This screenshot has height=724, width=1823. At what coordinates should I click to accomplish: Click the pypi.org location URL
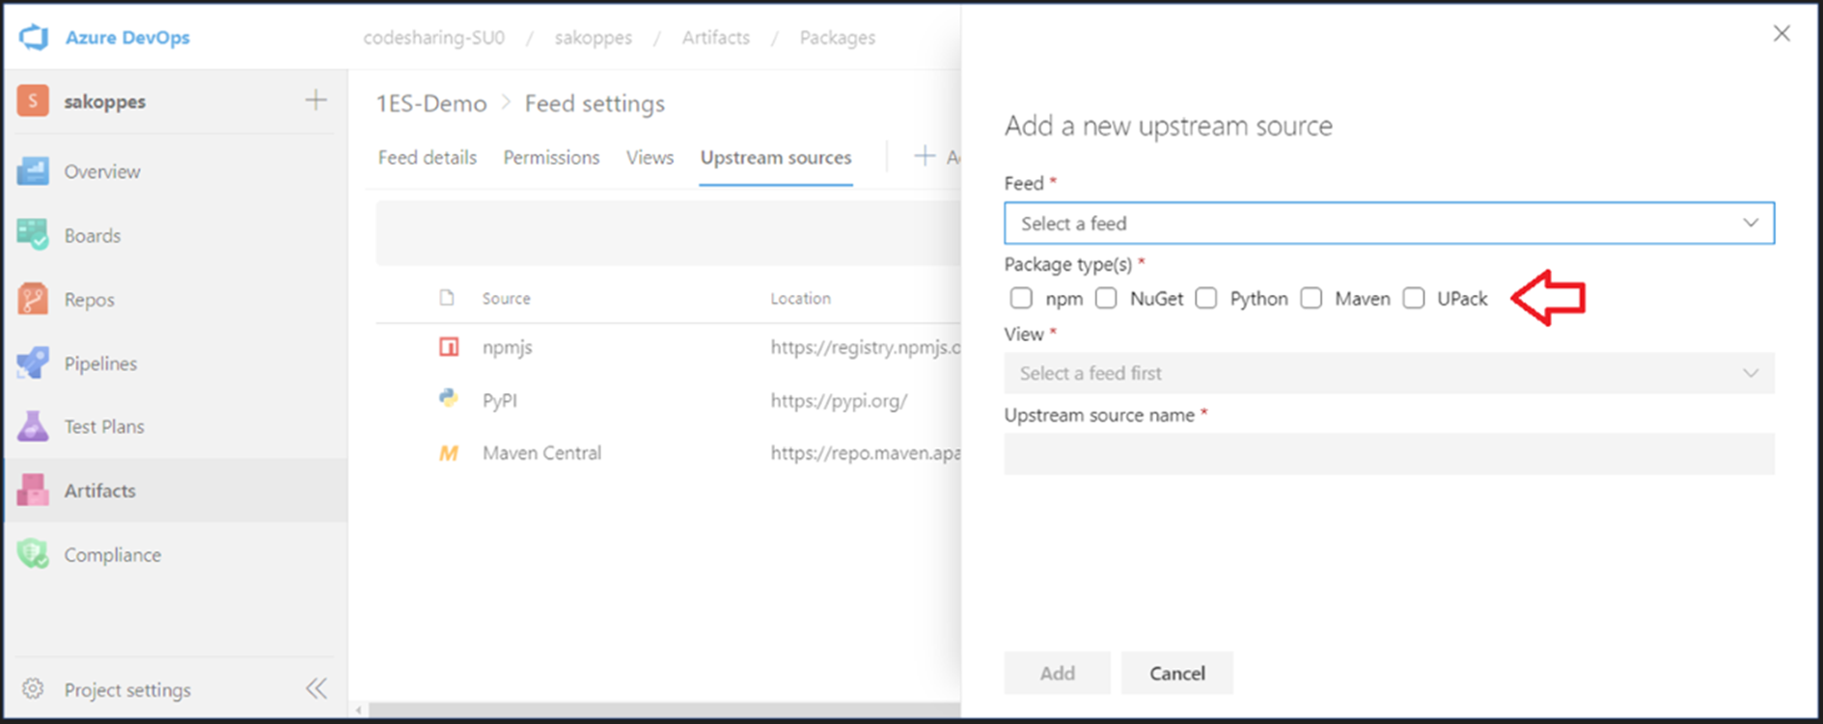click(x=839, y=400)
